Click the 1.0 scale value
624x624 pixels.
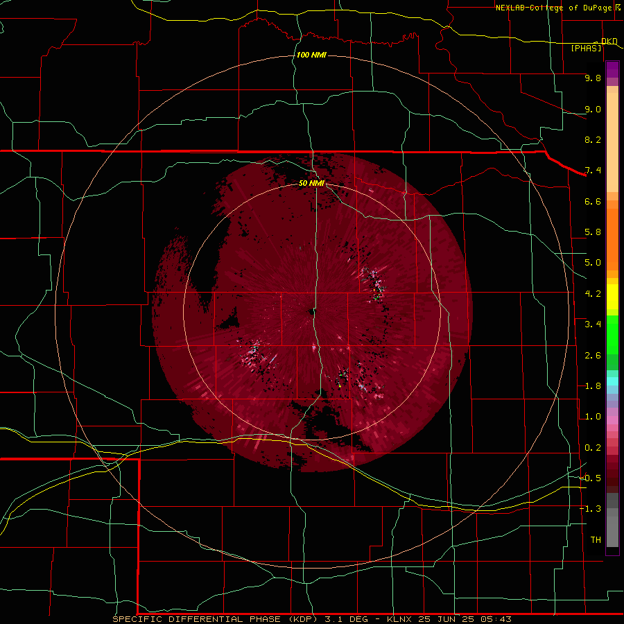point(593,417)
